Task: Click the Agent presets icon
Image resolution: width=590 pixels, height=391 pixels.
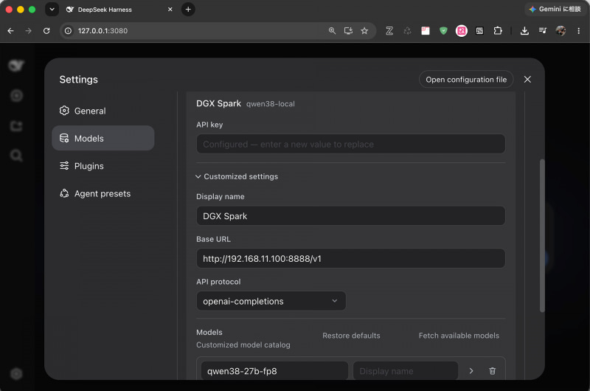Action: click(64, 193)
